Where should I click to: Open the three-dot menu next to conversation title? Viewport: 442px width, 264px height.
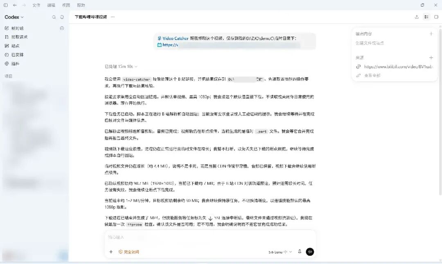coord(113,17)
